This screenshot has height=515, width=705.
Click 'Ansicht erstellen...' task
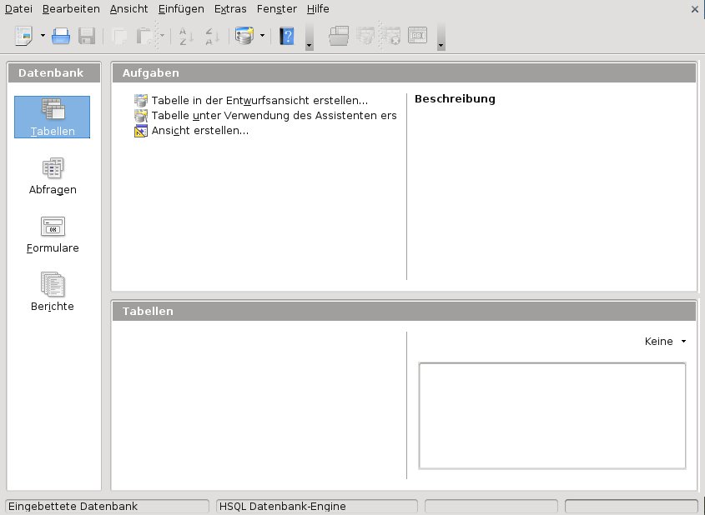click(x=199, y=131)
